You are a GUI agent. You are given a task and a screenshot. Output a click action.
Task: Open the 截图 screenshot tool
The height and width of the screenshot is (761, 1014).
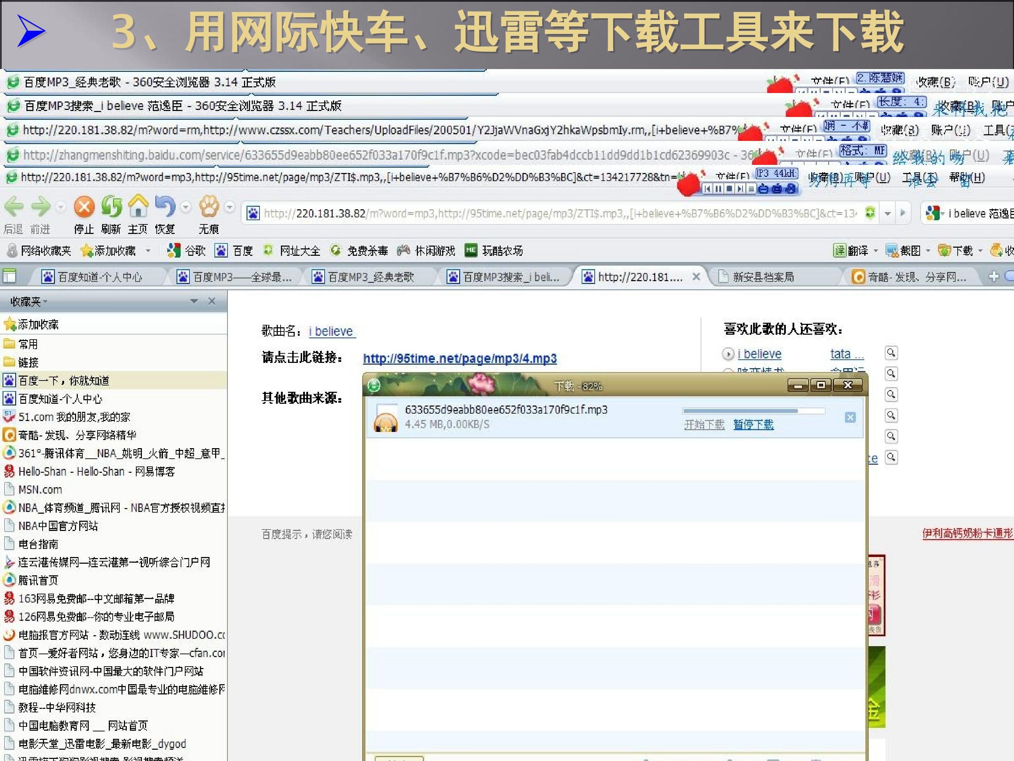pyautogui.click(x=903, y=250)
